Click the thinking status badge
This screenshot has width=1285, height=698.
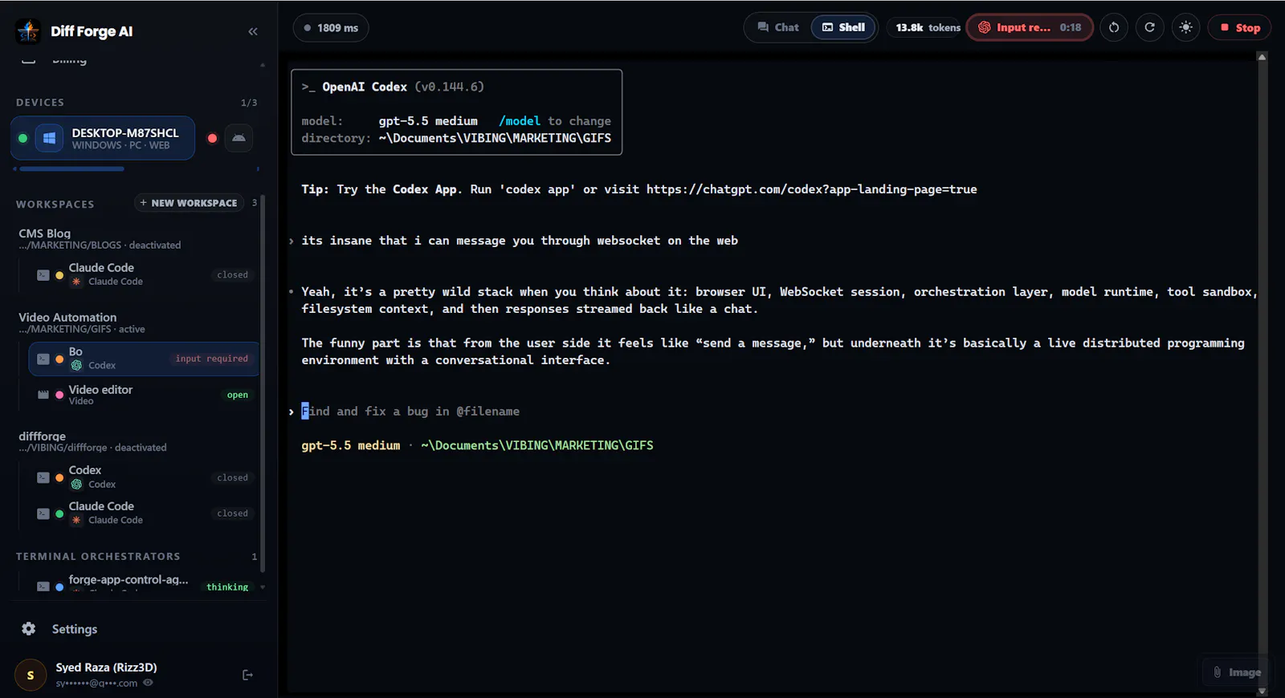click(227, 586)
